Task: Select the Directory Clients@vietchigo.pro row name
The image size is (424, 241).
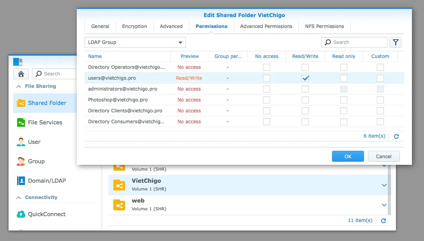Action: [x=125, y=111]
